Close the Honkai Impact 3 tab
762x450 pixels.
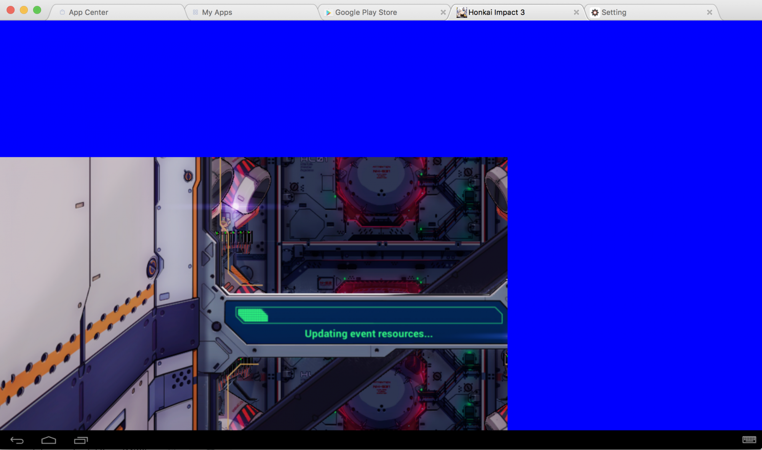[x=576, y=12]
